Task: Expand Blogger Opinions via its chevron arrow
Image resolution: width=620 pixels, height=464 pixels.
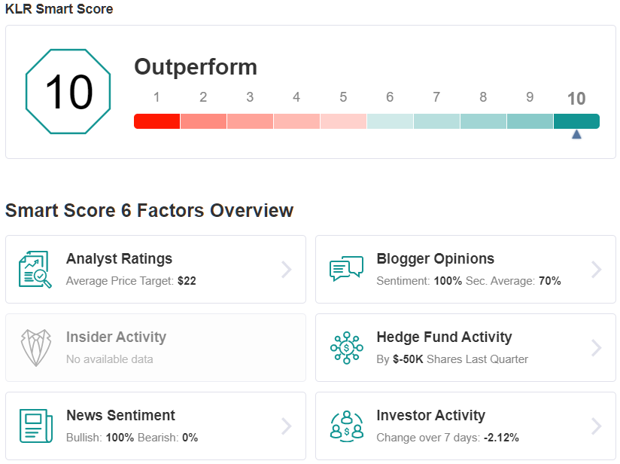Action: pos(596,269)
